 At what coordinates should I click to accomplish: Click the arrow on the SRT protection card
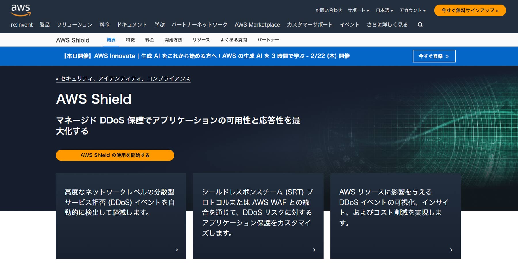(x=314, y=250)
